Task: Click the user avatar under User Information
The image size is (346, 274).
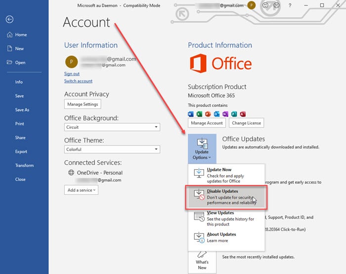Action: pos(71,62)
